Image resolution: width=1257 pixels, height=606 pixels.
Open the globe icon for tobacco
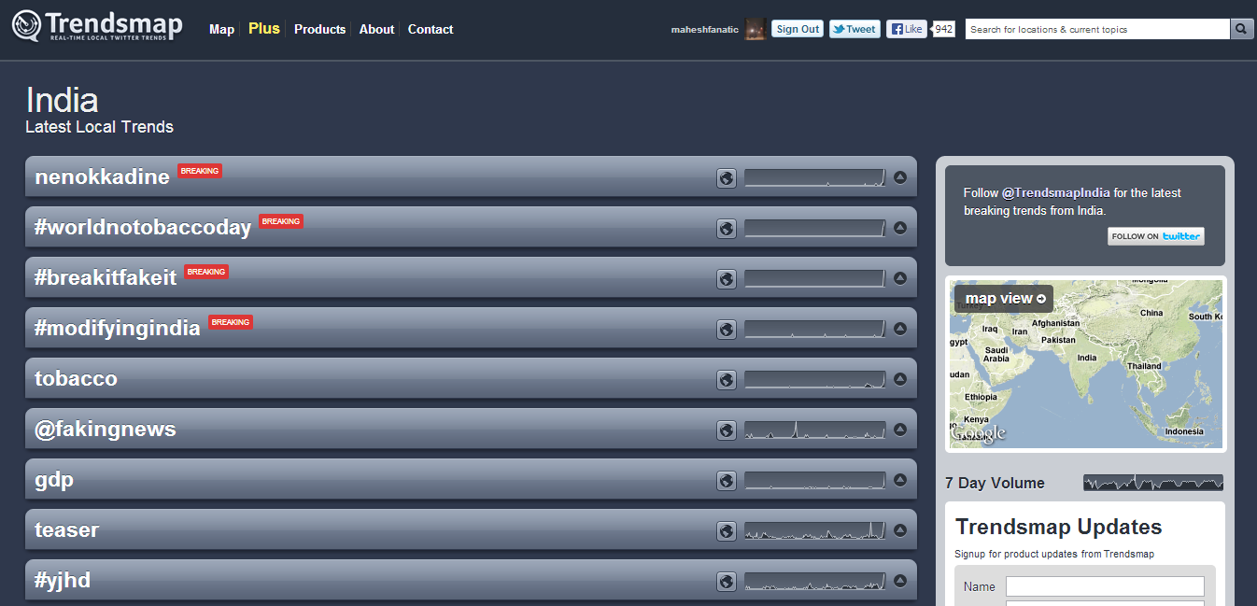point(727,379)
